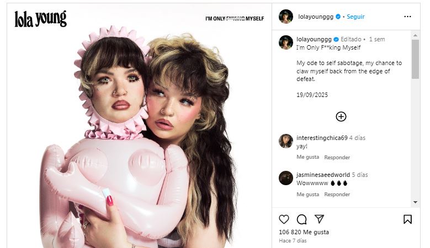This screenshot has height=248, width=430.
Task: Reply to interestingchica69's comment
Action: [x=337, y=158]
